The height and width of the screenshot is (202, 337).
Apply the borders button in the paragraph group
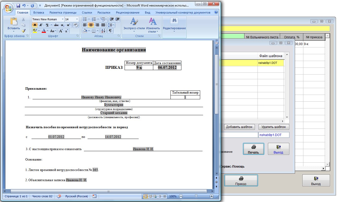(94, 31)
